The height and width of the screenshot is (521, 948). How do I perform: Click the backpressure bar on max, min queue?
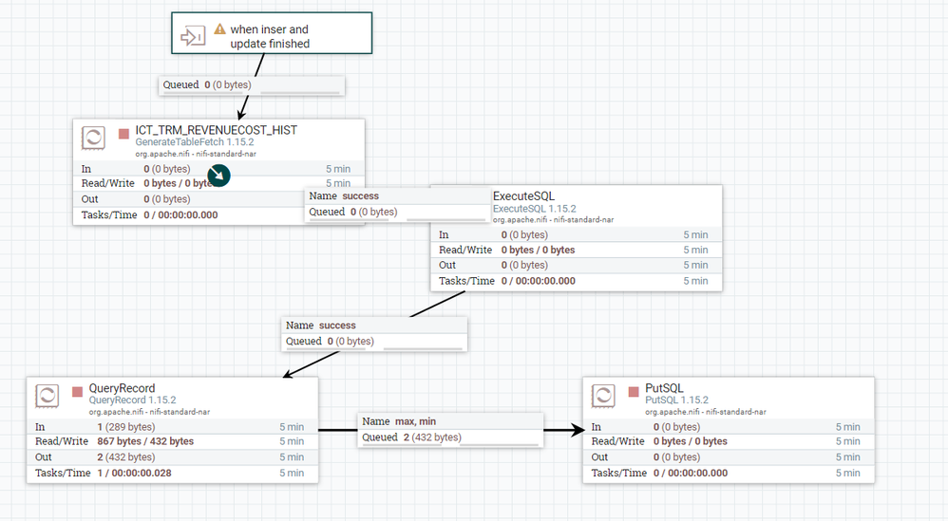click(499, 444)
